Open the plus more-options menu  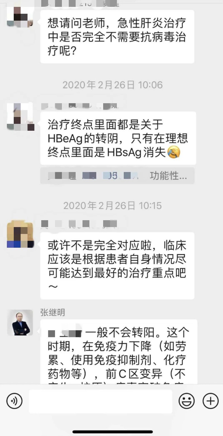coord(210,401)
